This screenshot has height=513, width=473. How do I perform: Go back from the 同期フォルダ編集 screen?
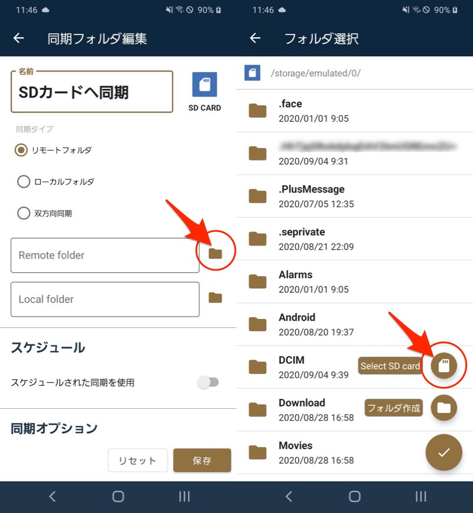(19, 38)
